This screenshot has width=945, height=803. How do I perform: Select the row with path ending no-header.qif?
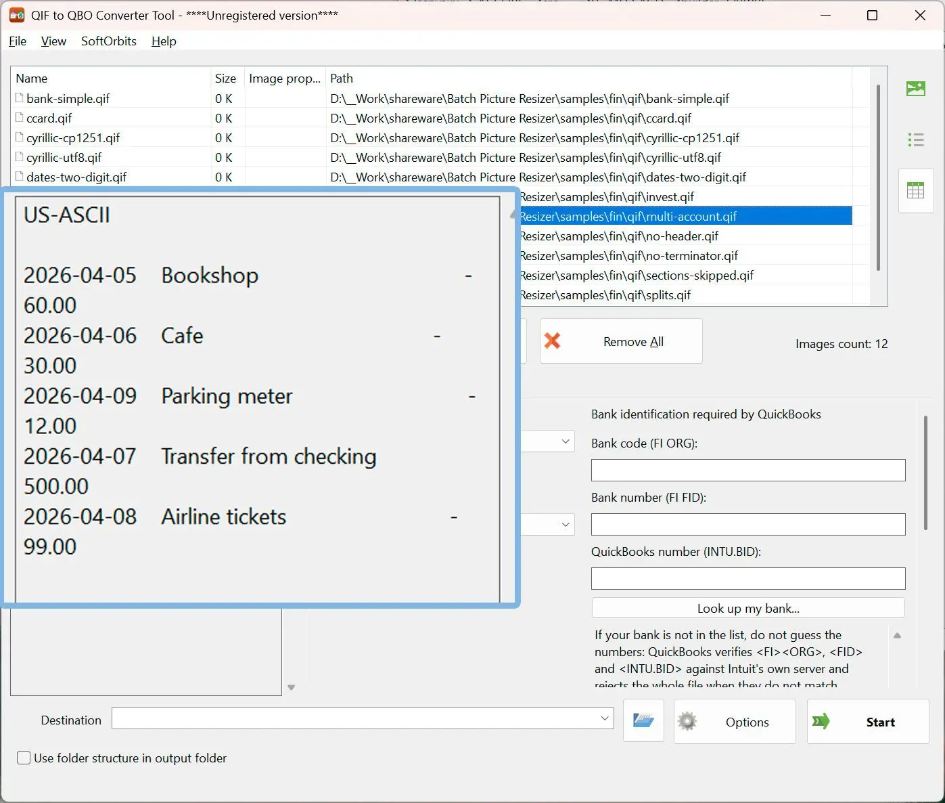coord(686,236)
